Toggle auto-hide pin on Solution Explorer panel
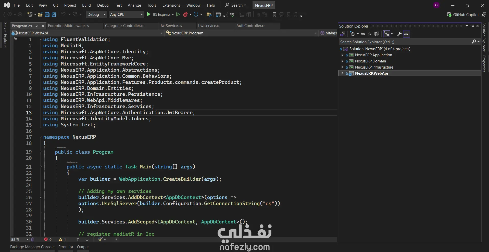 coord(472,26)
